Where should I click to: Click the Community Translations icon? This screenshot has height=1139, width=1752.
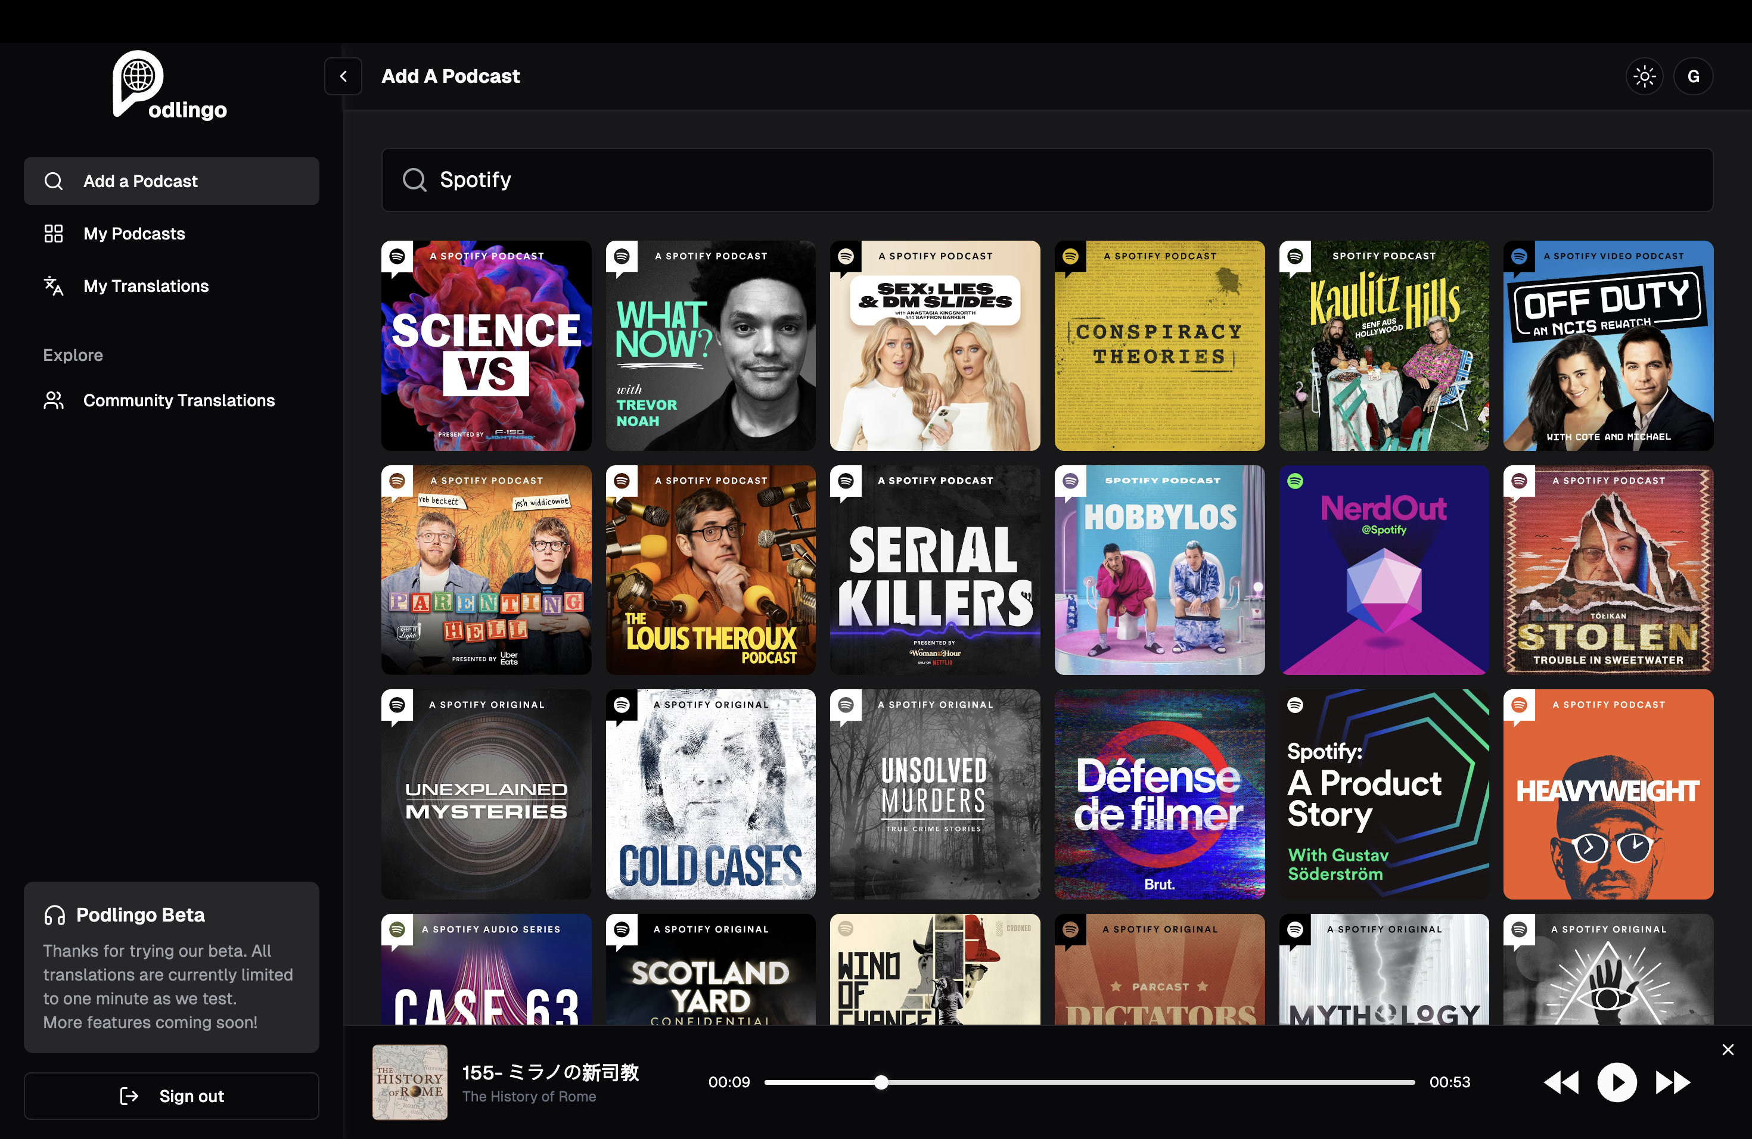point(54,399)
